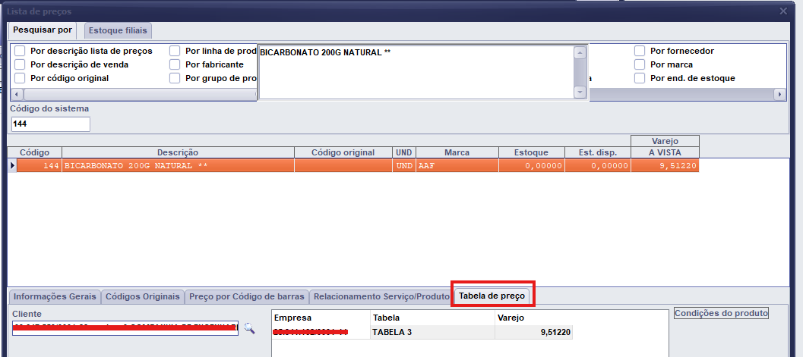Viewport: 803px width, 357px height.
Task: Toggle the Por fornecedor checkbox
Action: (x=640, y=51)
